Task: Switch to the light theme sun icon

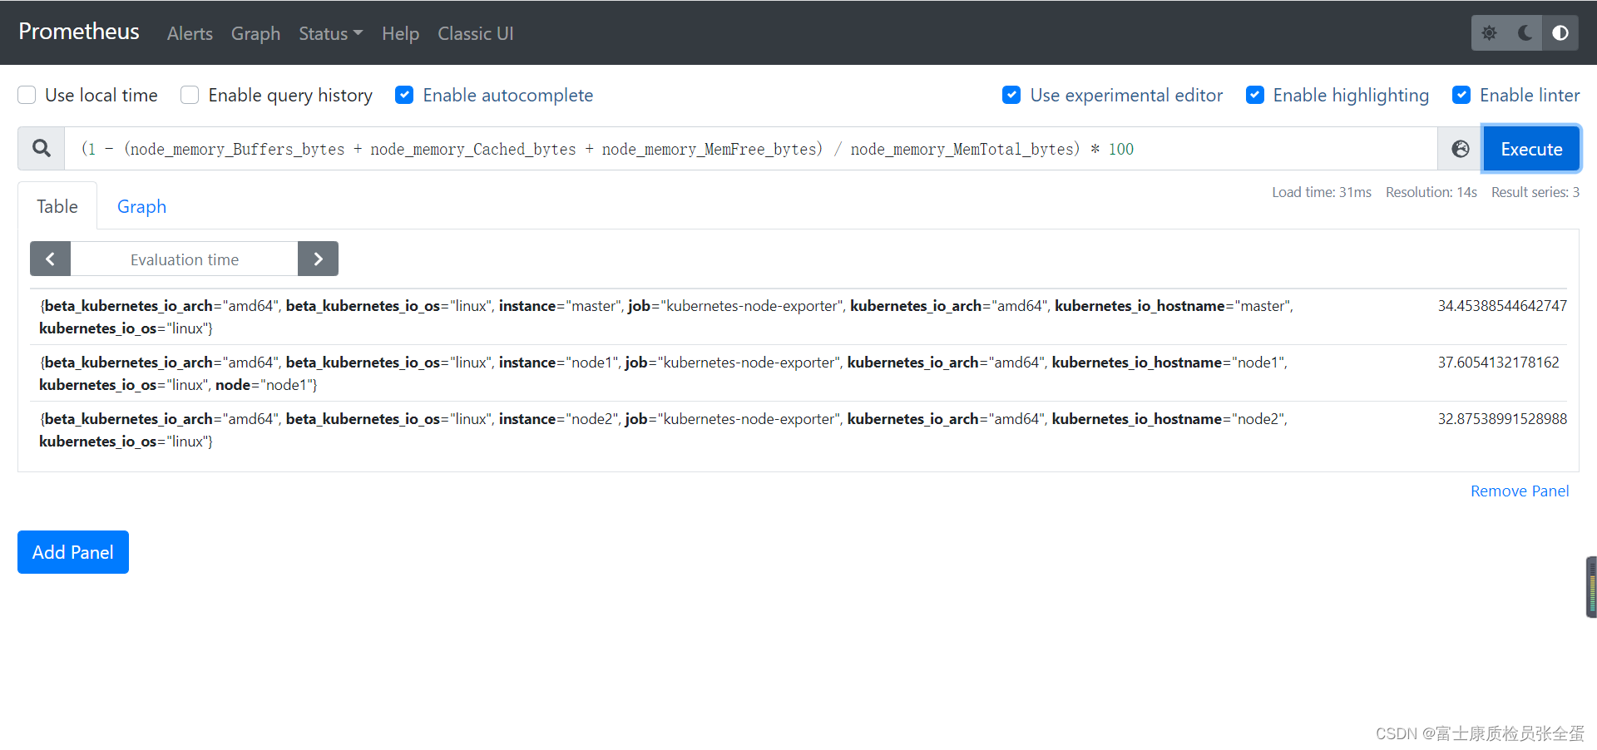Action: [1489, 33]
